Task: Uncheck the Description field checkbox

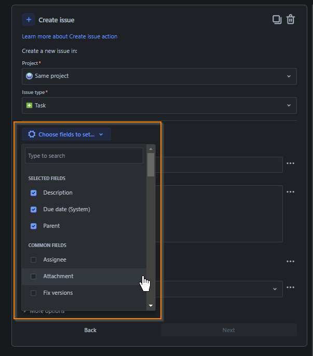Action: tap(33, 193)
